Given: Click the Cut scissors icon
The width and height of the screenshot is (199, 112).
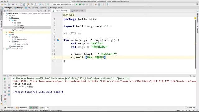Looking at the screenshot, I should pos(21,4).
